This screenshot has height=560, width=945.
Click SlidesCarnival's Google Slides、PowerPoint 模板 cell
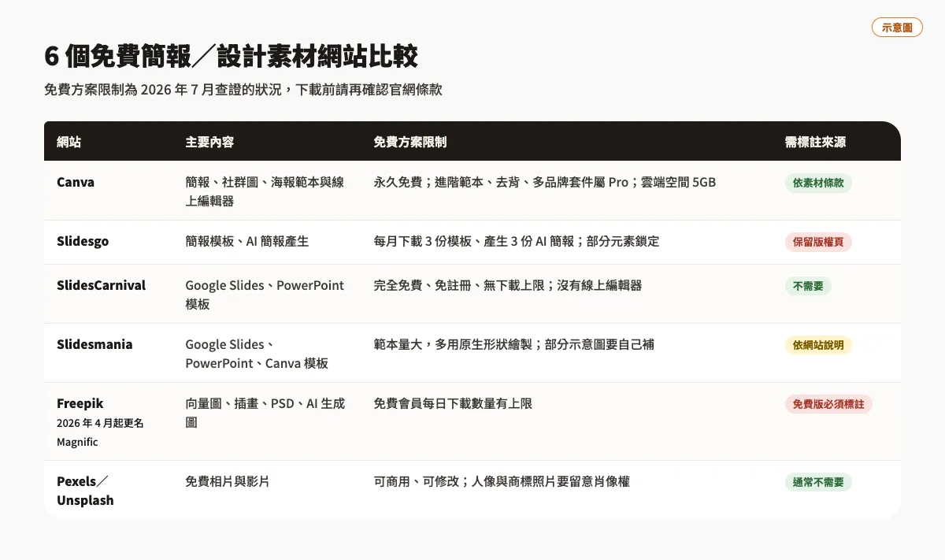265,295
